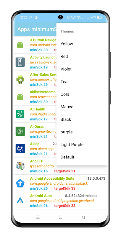This screenshot has height=236, width=121.
Task: Choose the Mauve theme
Action: click(x=82, y=107)
